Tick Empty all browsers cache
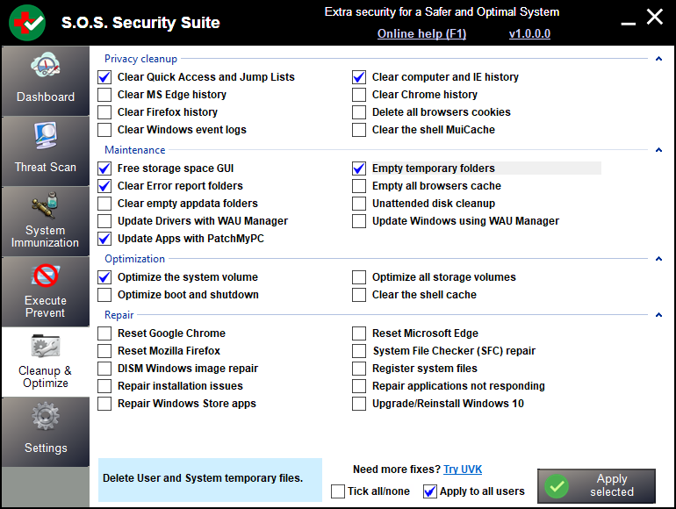Viewport: 676px width, 509px height. coord(359,186)
